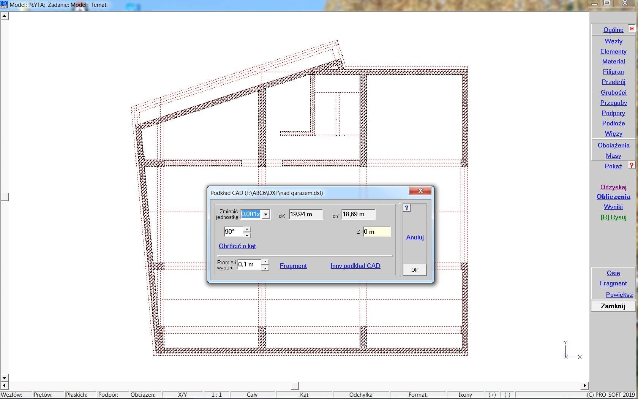Click the zoom in (+) status button
The image size is (638, 399).
(492, 395)
